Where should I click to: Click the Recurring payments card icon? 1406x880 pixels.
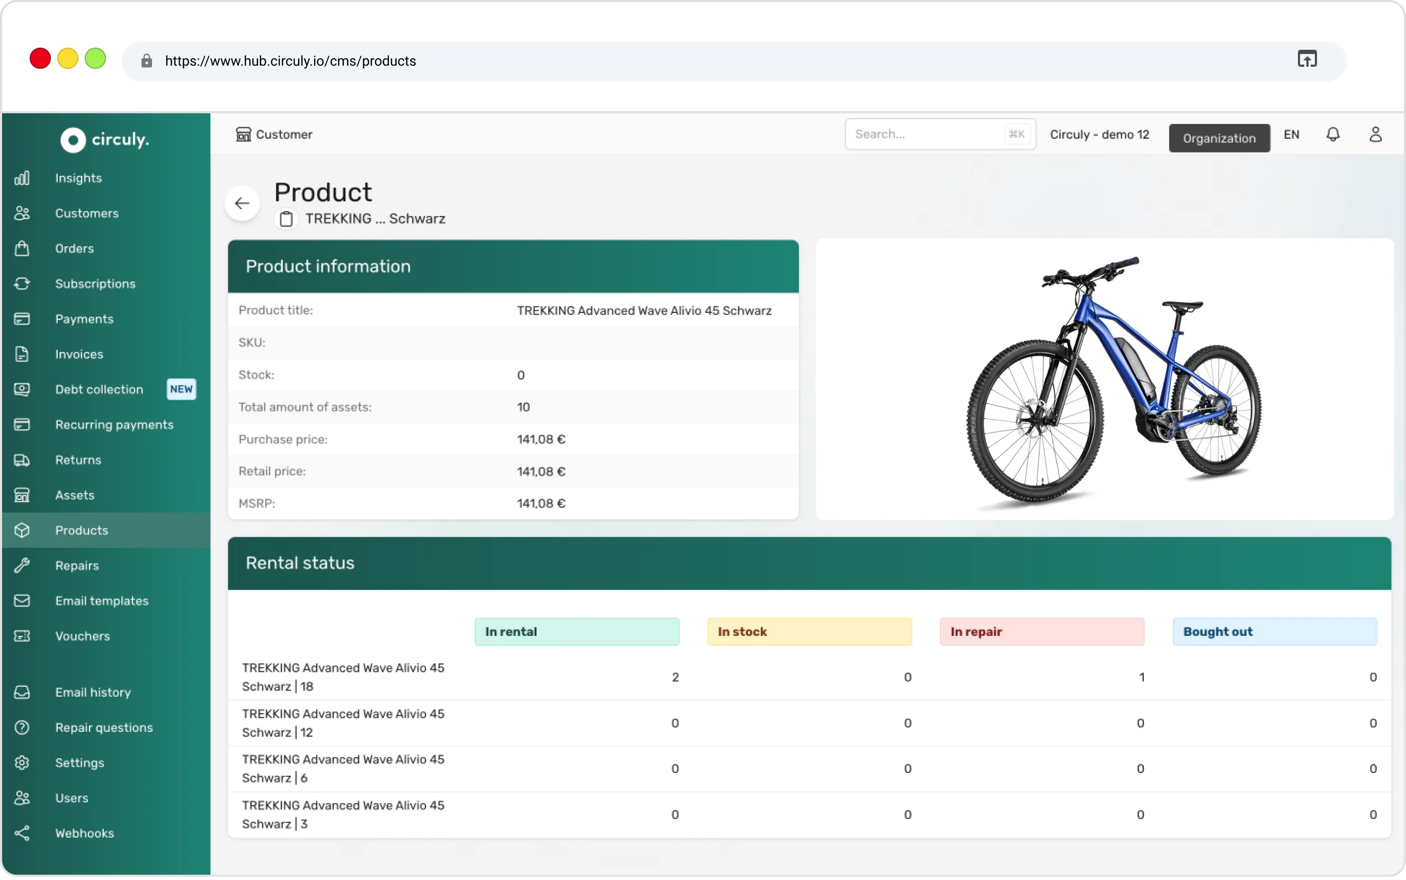[22, 425]
